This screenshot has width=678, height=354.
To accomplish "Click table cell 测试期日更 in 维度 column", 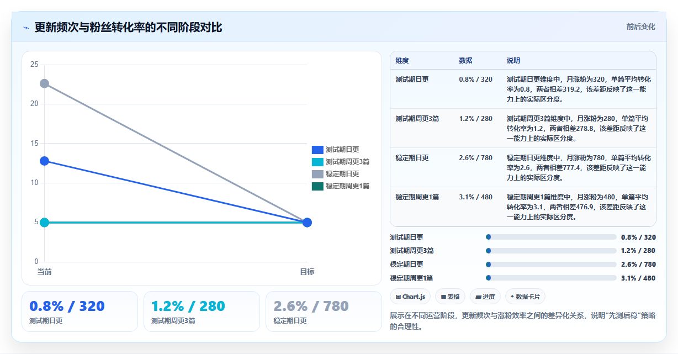I will coord(412,79).
